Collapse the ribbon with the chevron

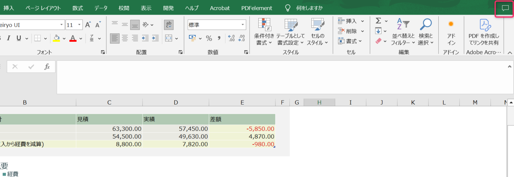510,52
